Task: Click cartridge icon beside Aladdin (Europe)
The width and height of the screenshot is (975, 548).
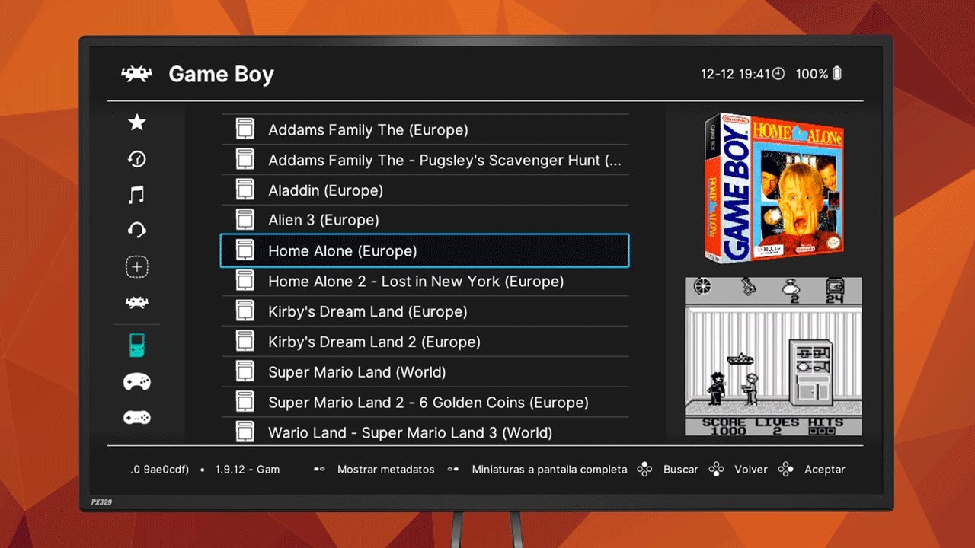Action: coord(245,190)
